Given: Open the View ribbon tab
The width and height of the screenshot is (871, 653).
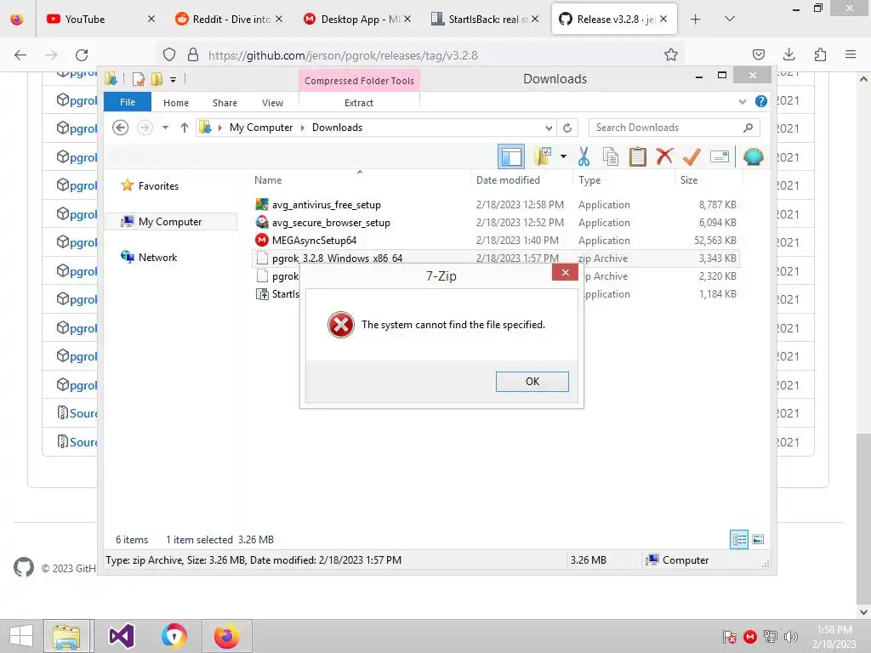Looking at the screenshot, I should (272, 103).
